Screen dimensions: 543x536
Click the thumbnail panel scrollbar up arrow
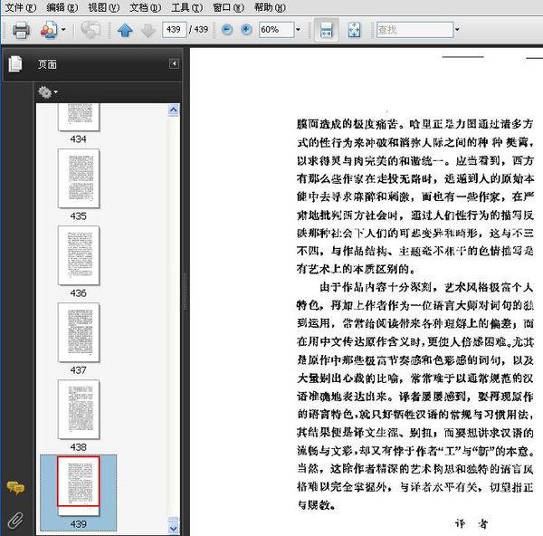coord(174,110)
